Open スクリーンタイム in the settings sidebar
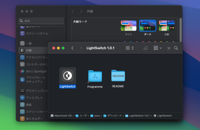The height and width of the screenshot is (130, 200). (x=37, y=33)
